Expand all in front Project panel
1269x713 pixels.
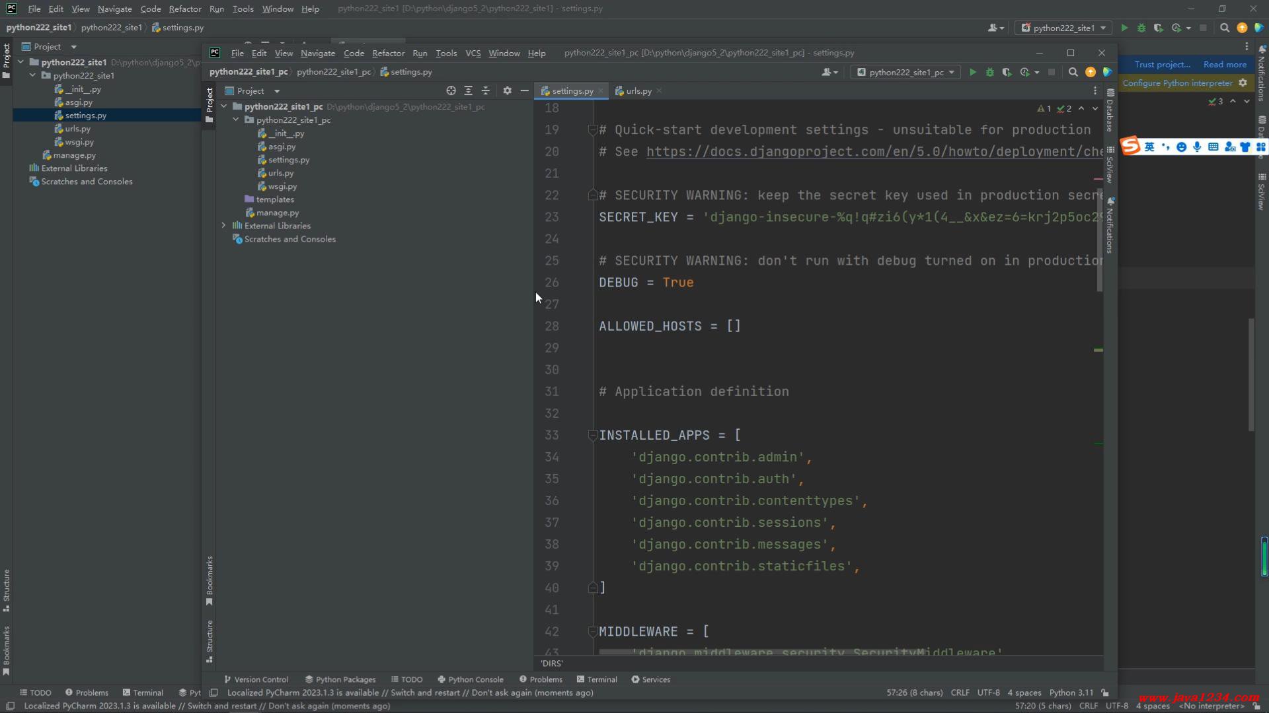468,91
